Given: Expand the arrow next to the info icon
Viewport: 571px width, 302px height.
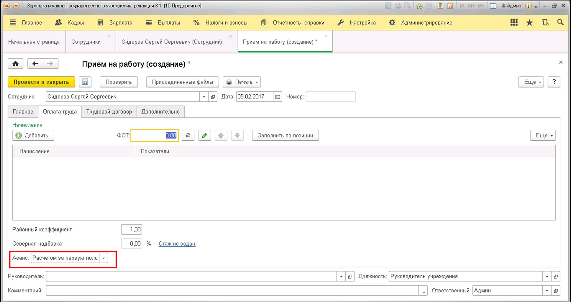Looking at the screenshot, I should [x=536, y=7].
